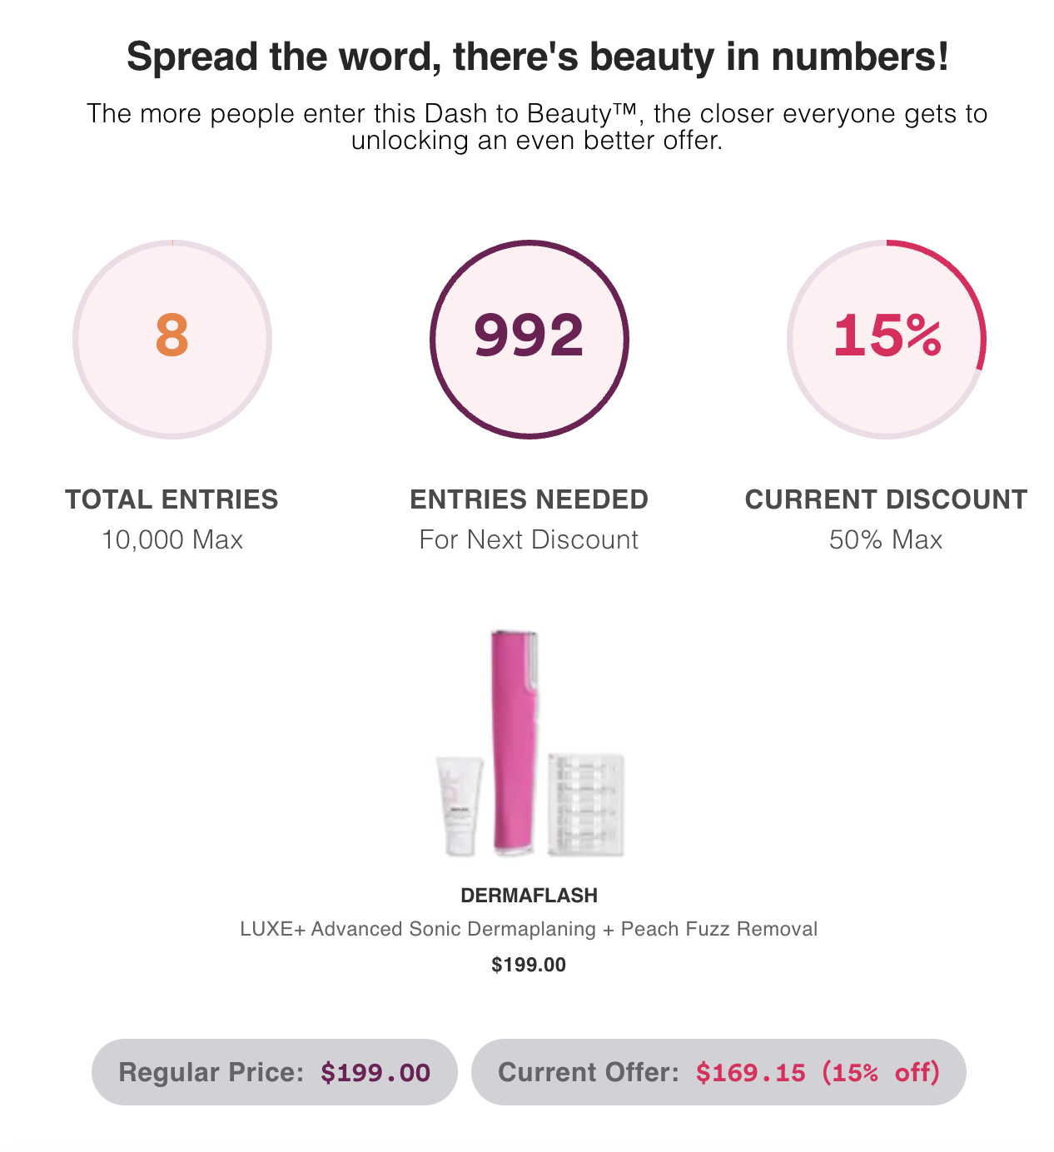1054x1152 pixels.
Task: Click the 15% current discount progress ring
Action: [x=887, y=339]
